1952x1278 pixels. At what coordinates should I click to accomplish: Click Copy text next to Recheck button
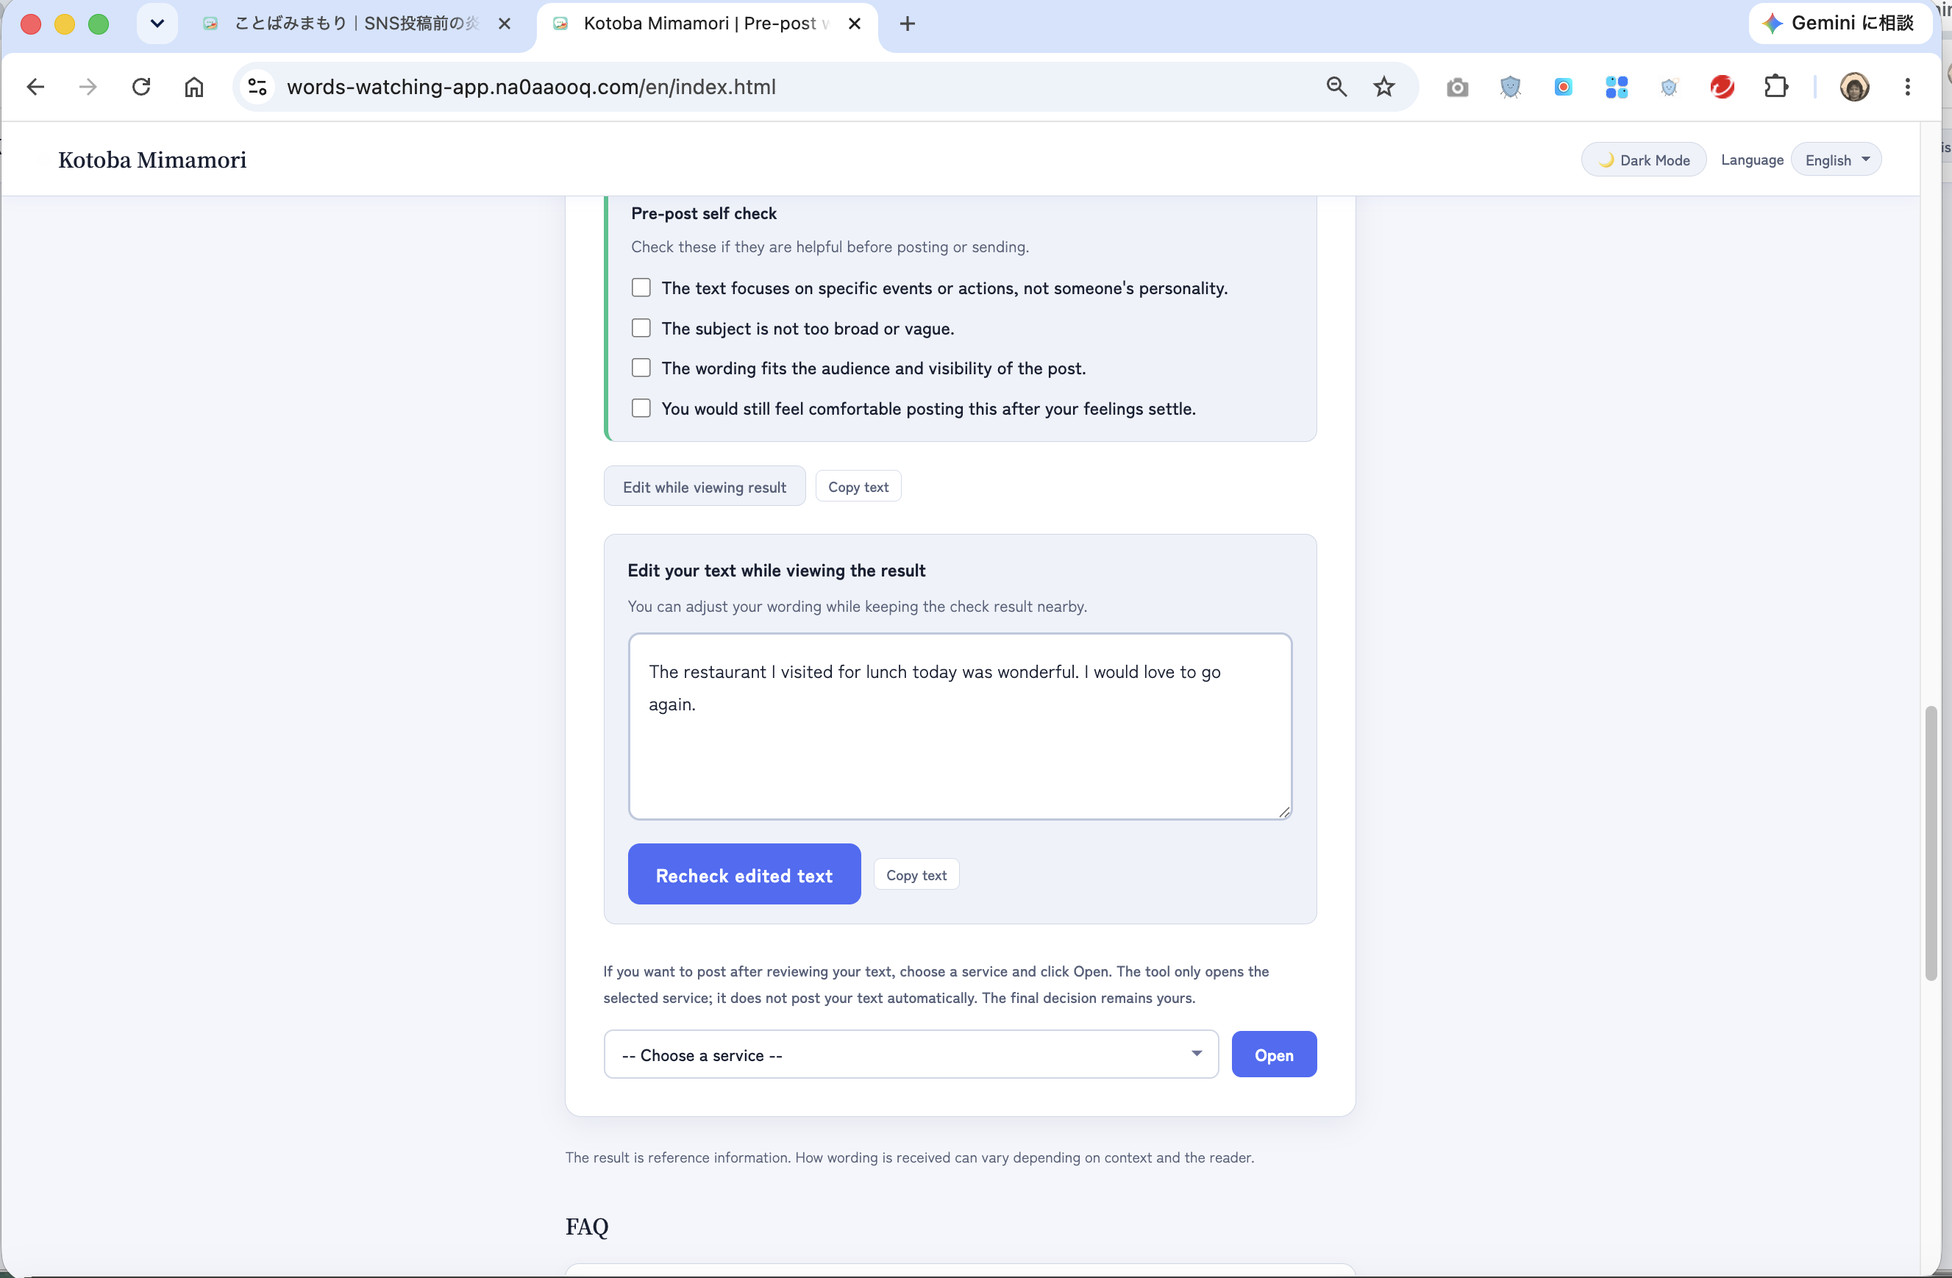[x=916, y=875]
